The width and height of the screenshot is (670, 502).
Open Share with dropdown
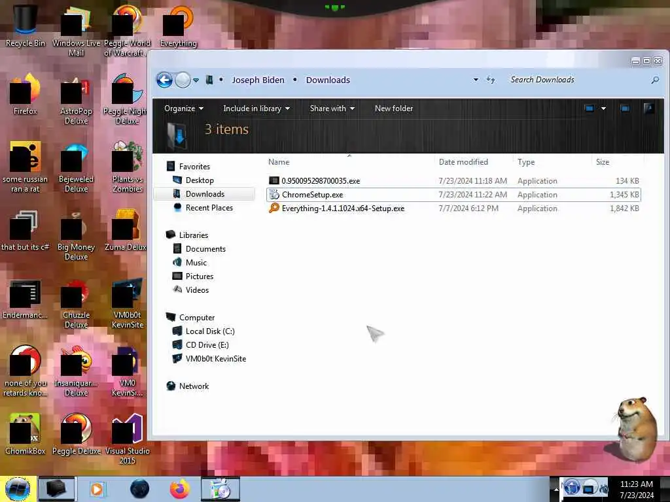pyautogui.click(x=332, y=109)
